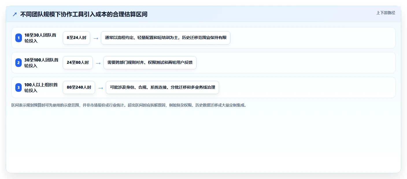Open the 上下游路径 label
The height and width of the screenshot is (179, 407).
click(x=386, y=13)
